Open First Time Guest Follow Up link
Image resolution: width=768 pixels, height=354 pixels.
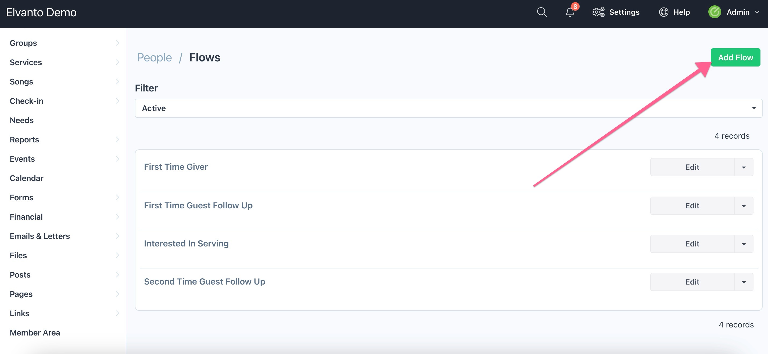[198, 205]
